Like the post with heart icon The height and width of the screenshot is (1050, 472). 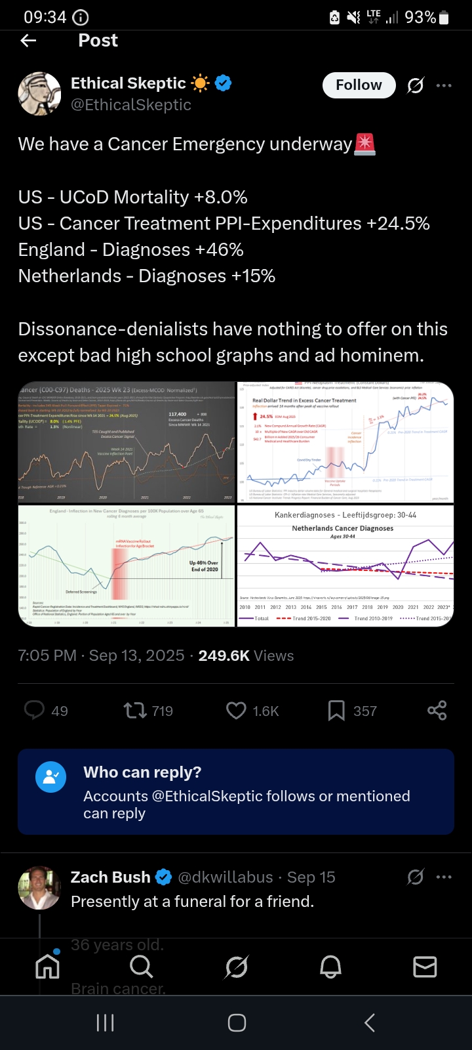[x=236, y=711]
